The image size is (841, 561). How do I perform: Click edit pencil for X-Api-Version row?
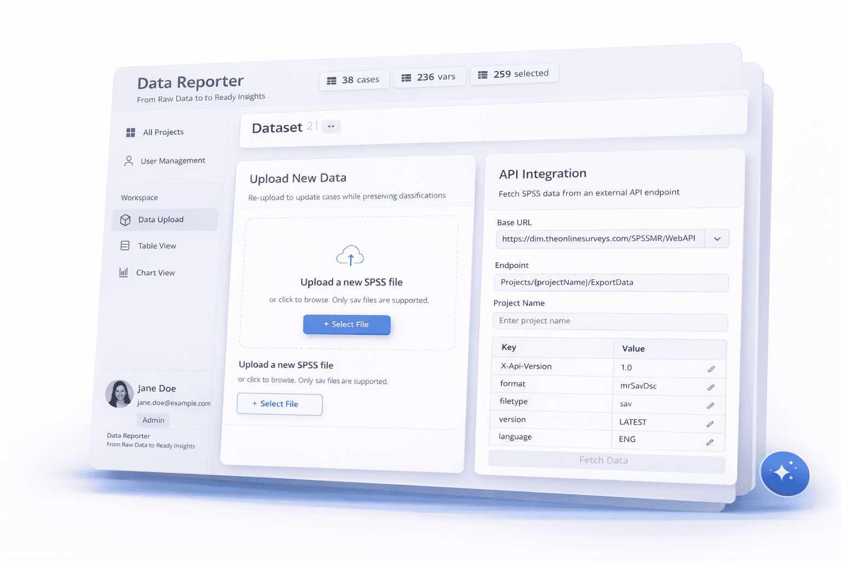click(x=711, y=369)
